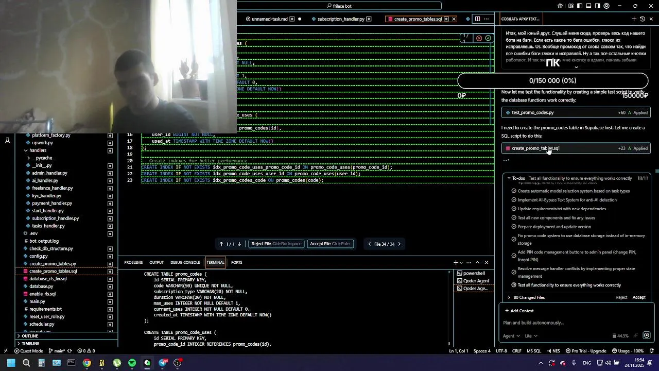Viewport: 659px width, 371px height.
Task: Open the Ports panel tab
Action: tap(236, 262)
